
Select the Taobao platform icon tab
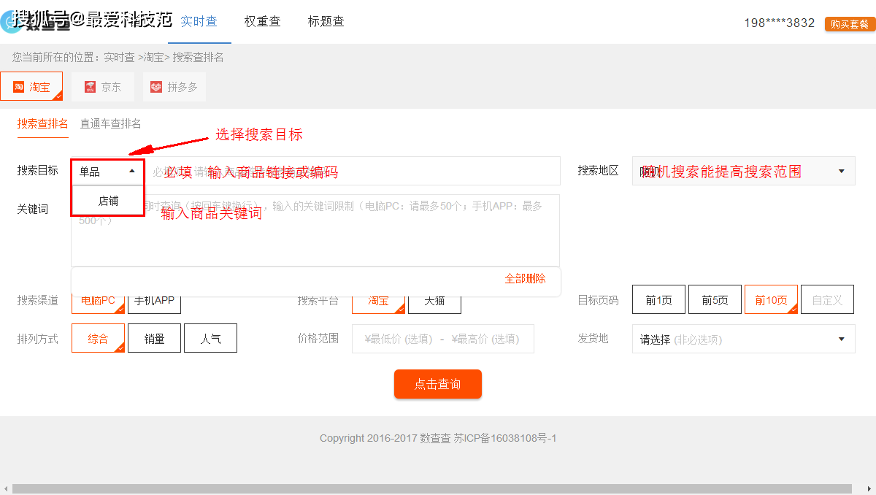point(32,85)
